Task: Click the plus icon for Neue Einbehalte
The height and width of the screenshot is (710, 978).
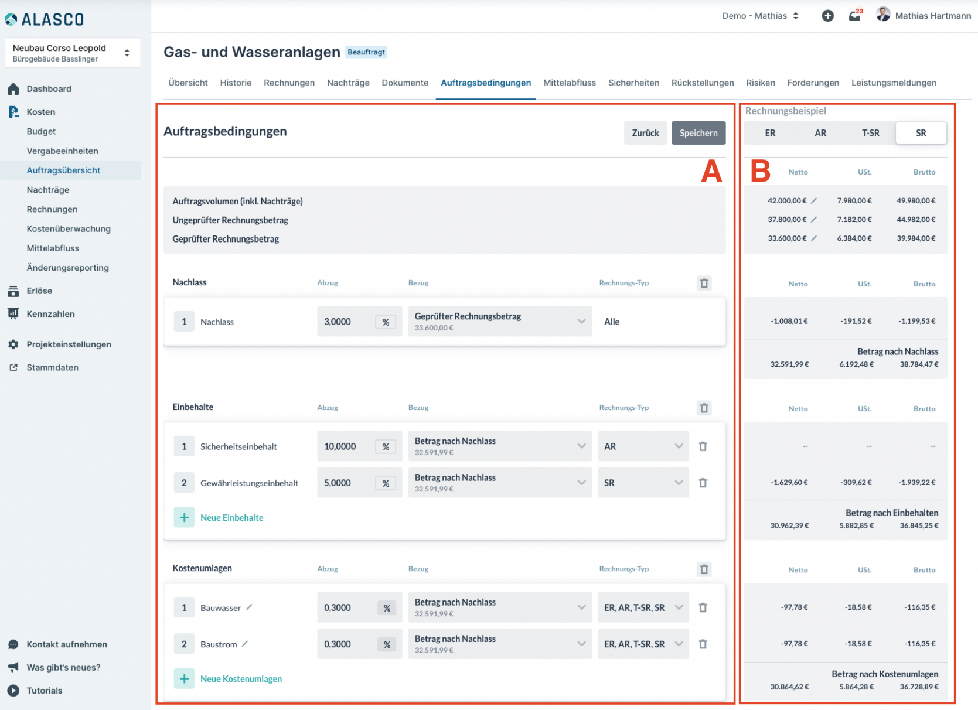Action: (184, 517)
